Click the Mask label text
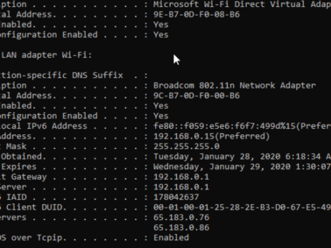 (16, 146)
